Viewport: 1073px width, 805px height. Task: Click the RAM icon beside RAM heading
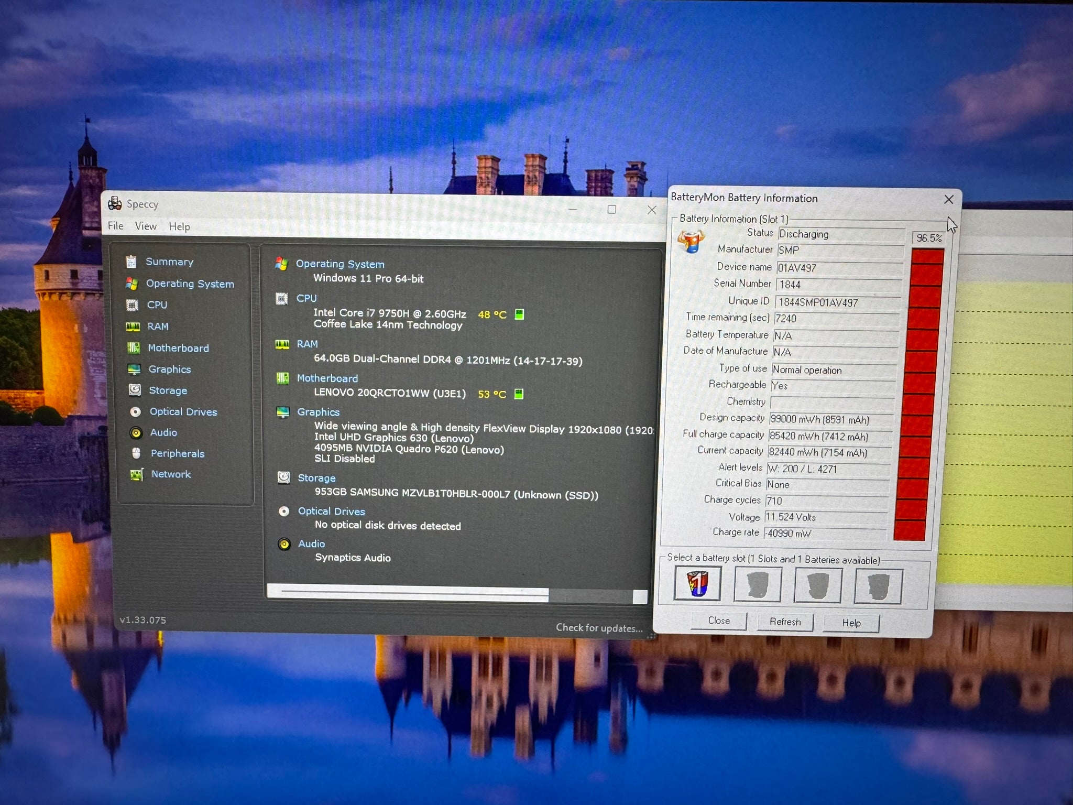point(282,344)
